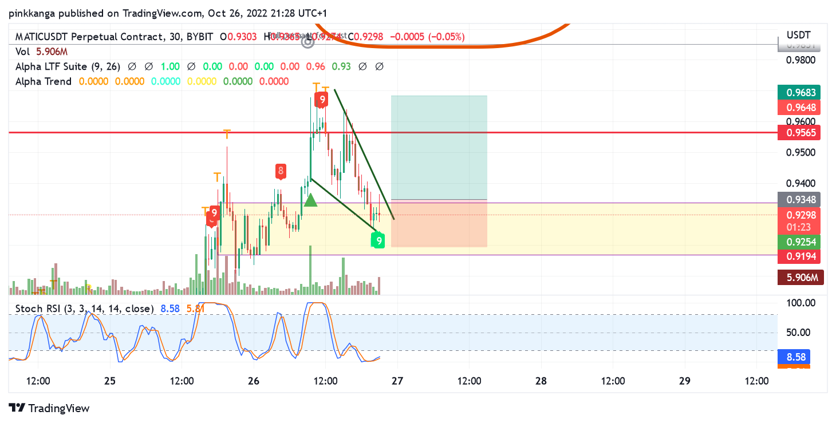Click the red 0.9194 price label

pyautogui.click(x=800, y=256)
